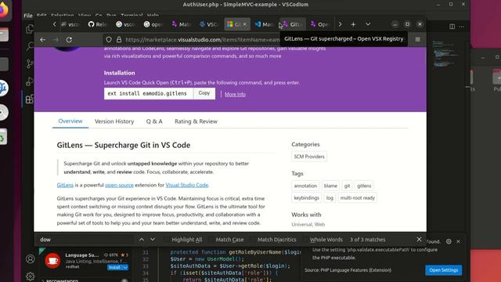
Task: Open Install button dropdown arrow
Action: tap(125, 267)
